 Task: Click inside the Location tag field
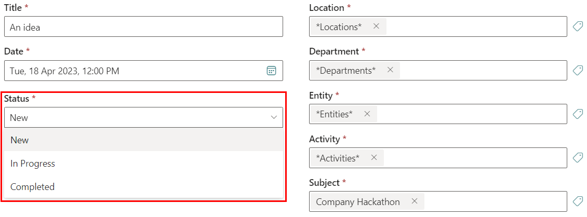tap(475, 26)
